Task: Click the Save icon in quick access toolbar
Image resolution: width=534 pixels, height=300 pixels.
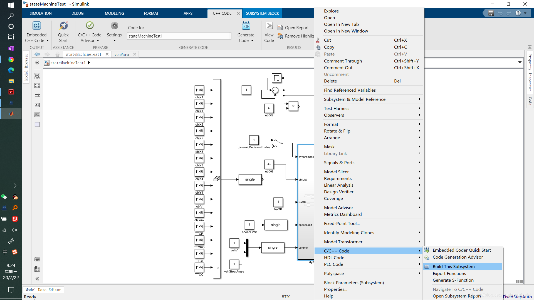Action: click(491, 13)
